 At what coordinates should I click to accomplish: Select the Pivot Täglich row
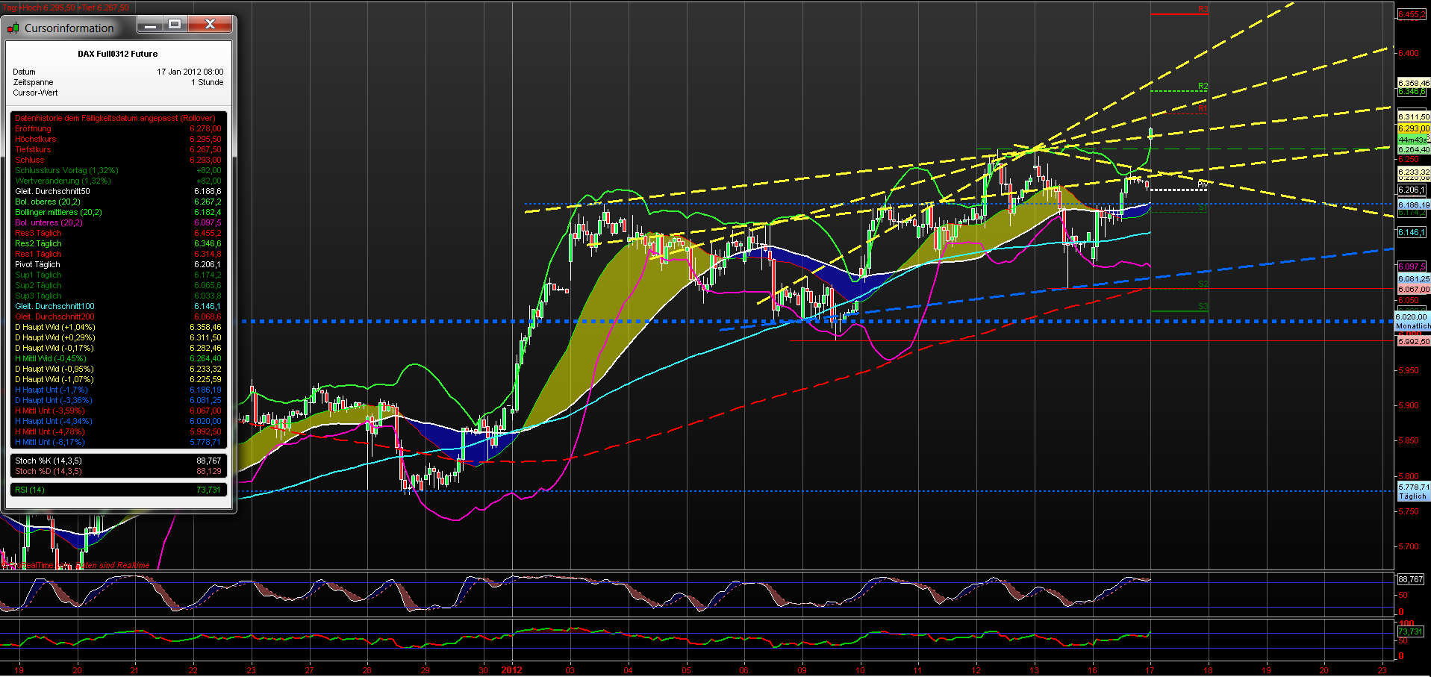coord(37,264)
